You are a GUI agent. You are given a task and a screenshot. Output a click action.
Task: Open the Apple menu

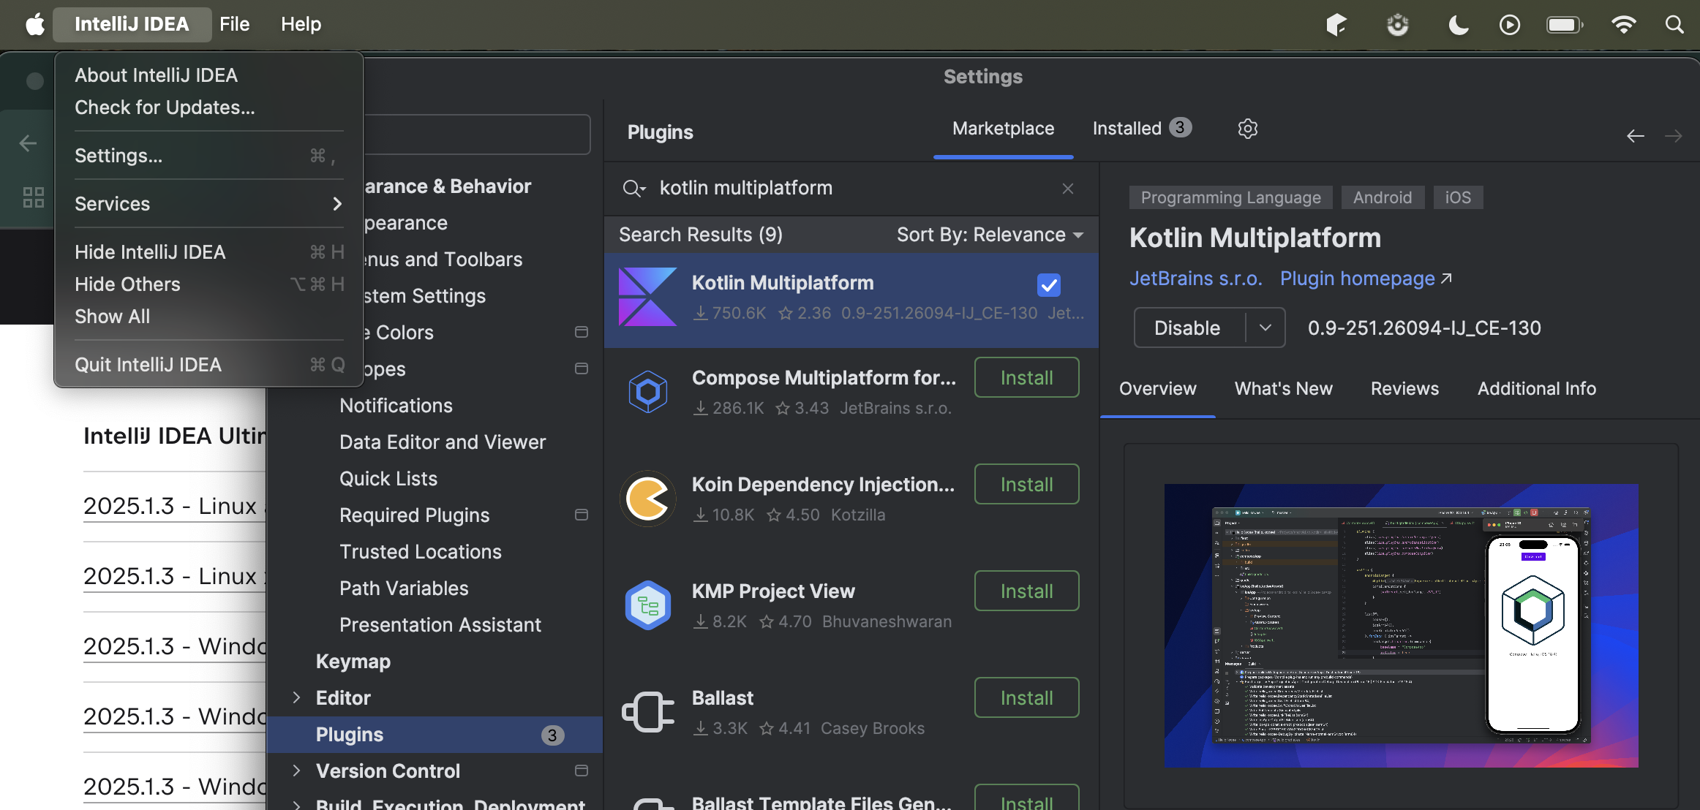(x=35, y=24)
